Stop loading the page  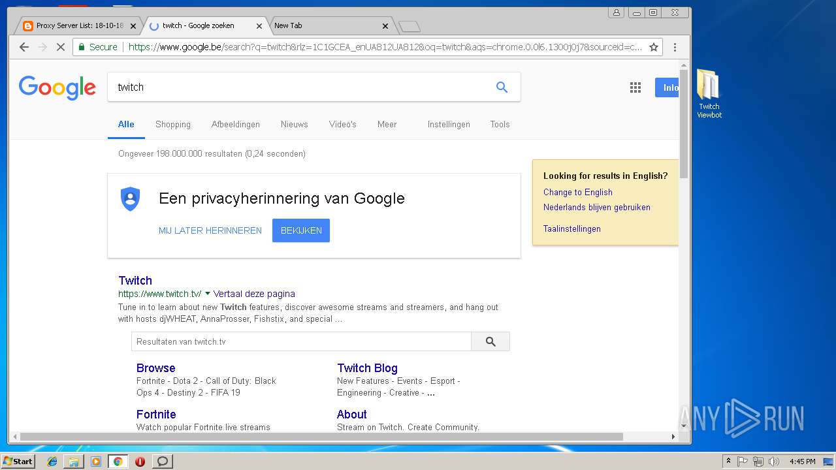pos(60,47)
